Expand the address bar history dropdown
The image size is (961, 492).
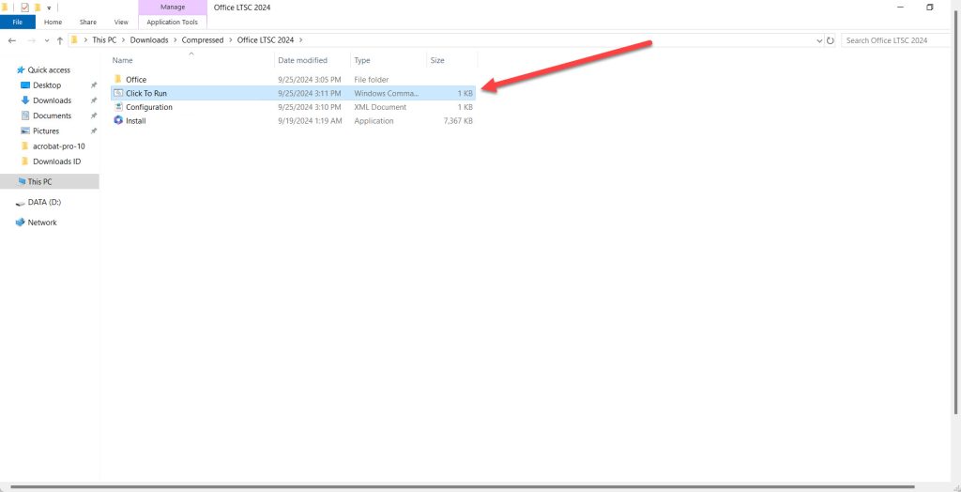click(x=818, y=40)
